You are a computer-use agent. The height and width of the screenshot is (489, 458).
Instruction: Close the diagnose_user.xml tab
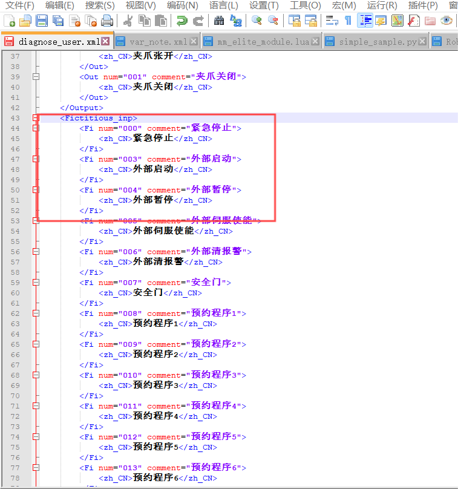pos(105,42)
